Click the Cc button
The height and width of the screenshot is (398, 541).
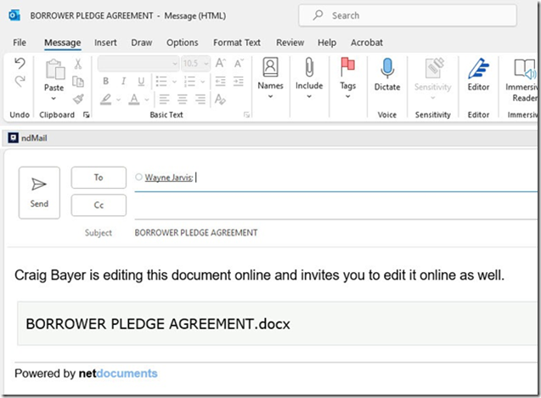(x=99, y=205)
